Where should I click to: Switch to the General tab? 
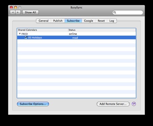click(44, 21)
